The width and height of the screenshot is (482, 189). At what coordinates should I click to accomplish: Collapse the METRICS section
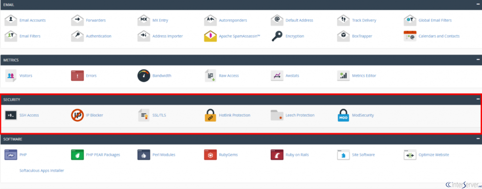(478, 60)
